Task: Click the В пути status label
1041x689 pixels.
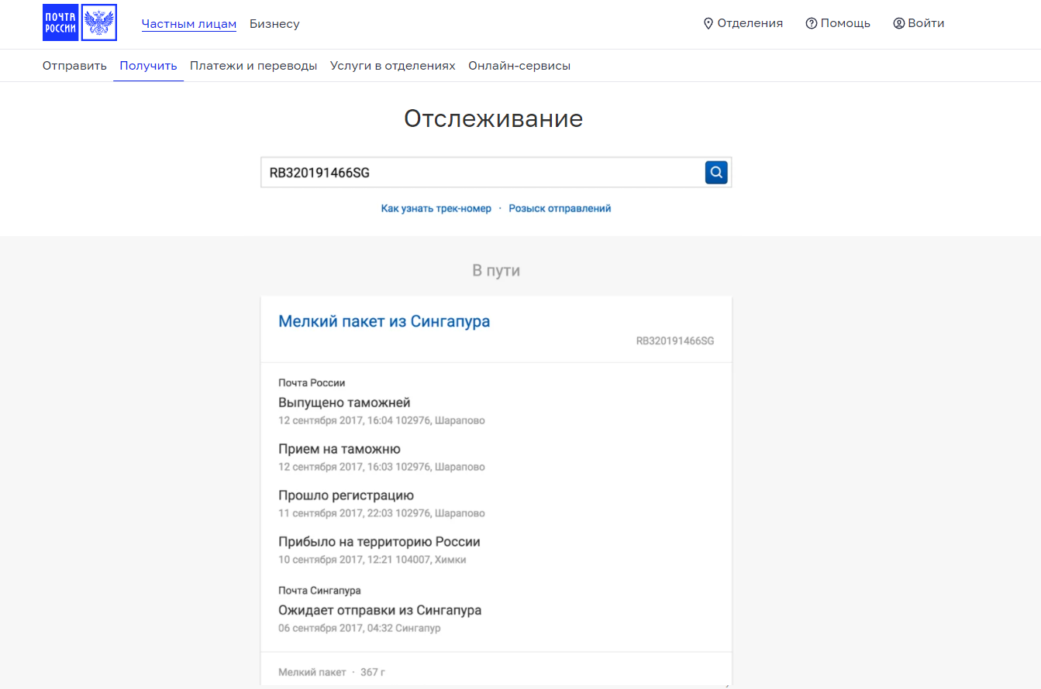Action: (x=496, y=270)
